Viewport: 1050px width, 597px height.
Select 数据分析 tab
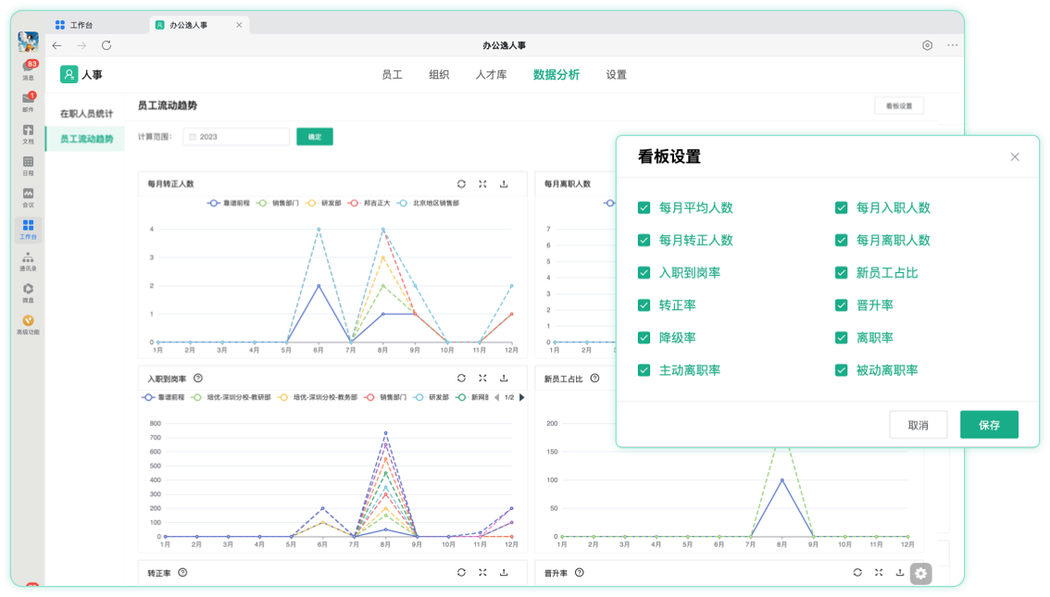coord(556,75)
